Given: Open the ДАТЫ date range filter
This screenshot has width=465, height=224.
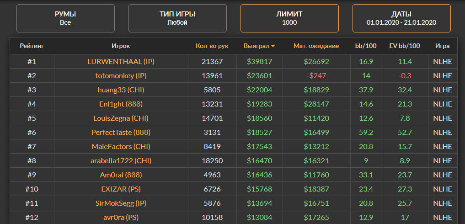Looking at the screenshot, I should pyautogui.click(x=401, y=18).
